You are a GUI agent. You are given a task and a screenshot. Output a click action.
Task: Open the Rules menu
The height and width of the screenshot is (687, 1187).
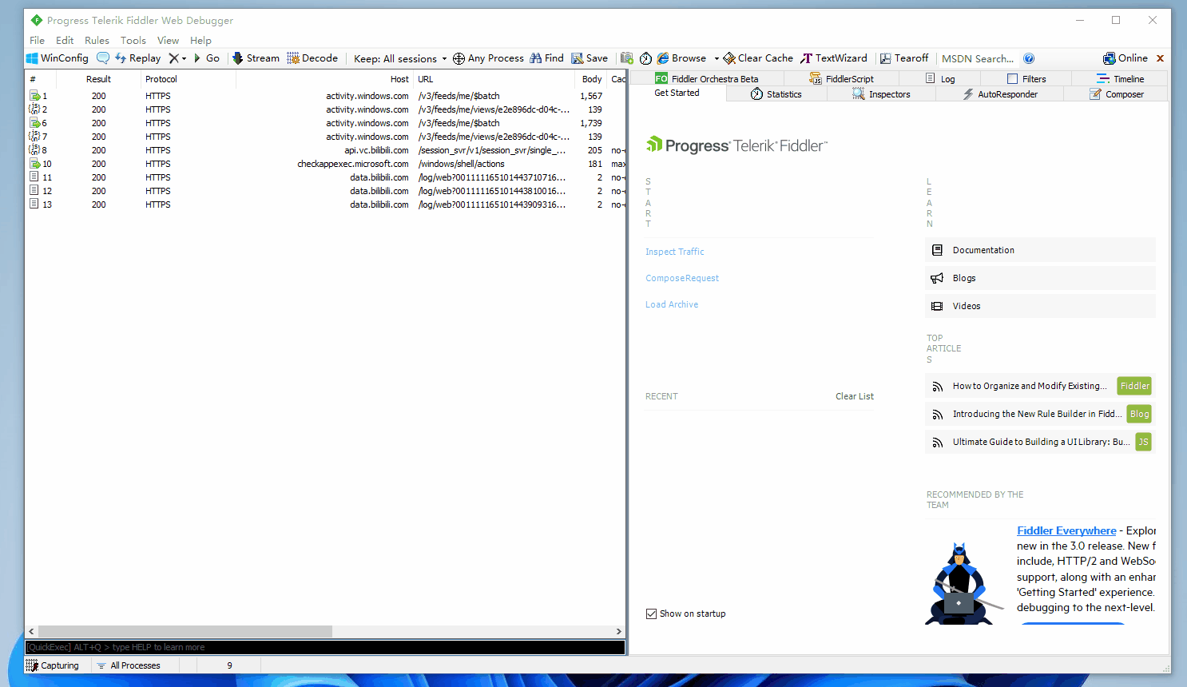(97, 41)
